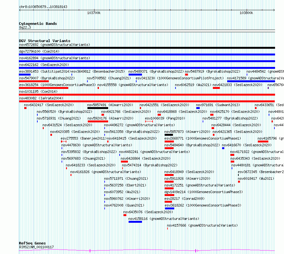Viewport: 284px width, 254px height.
Task: Open nsv5708582 (Chuang2021) label
Action: 109,78
